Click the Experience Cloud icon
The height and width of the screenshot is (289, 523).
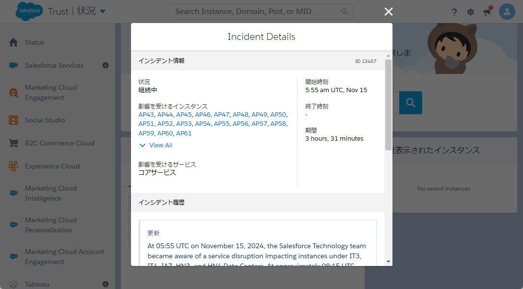(13, 166)
